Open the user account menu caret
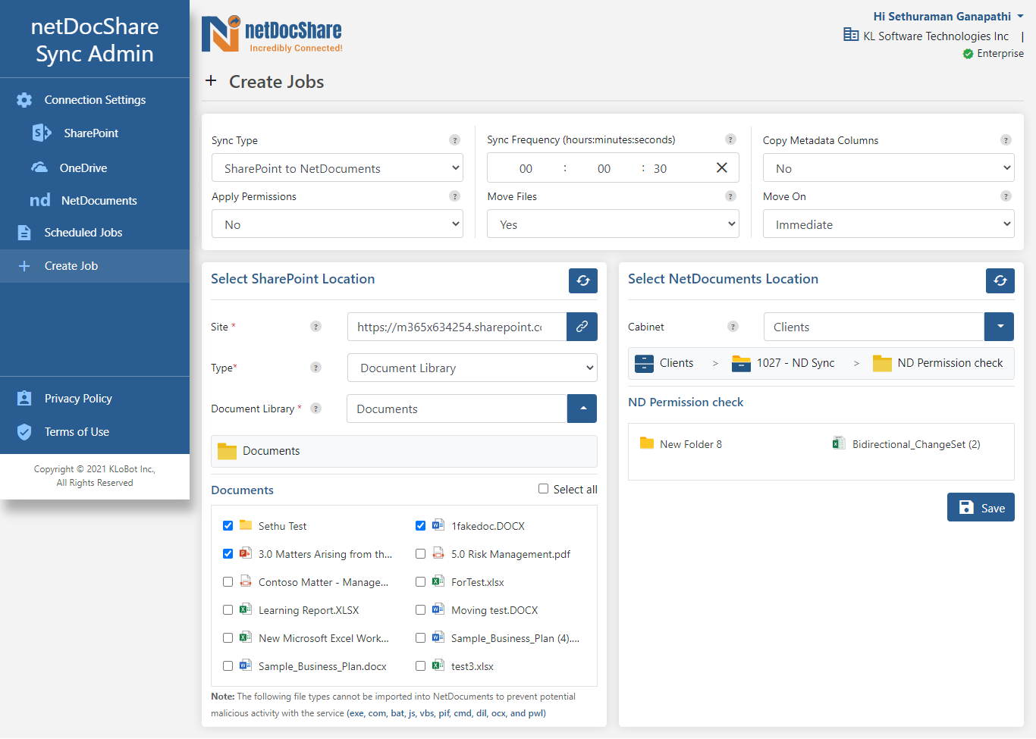This screenshot has height=739, width=1036. 1020,16
